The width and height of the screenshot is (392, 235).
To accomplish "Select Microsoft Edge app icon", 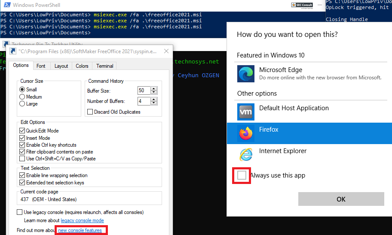I will coord(246,74).
